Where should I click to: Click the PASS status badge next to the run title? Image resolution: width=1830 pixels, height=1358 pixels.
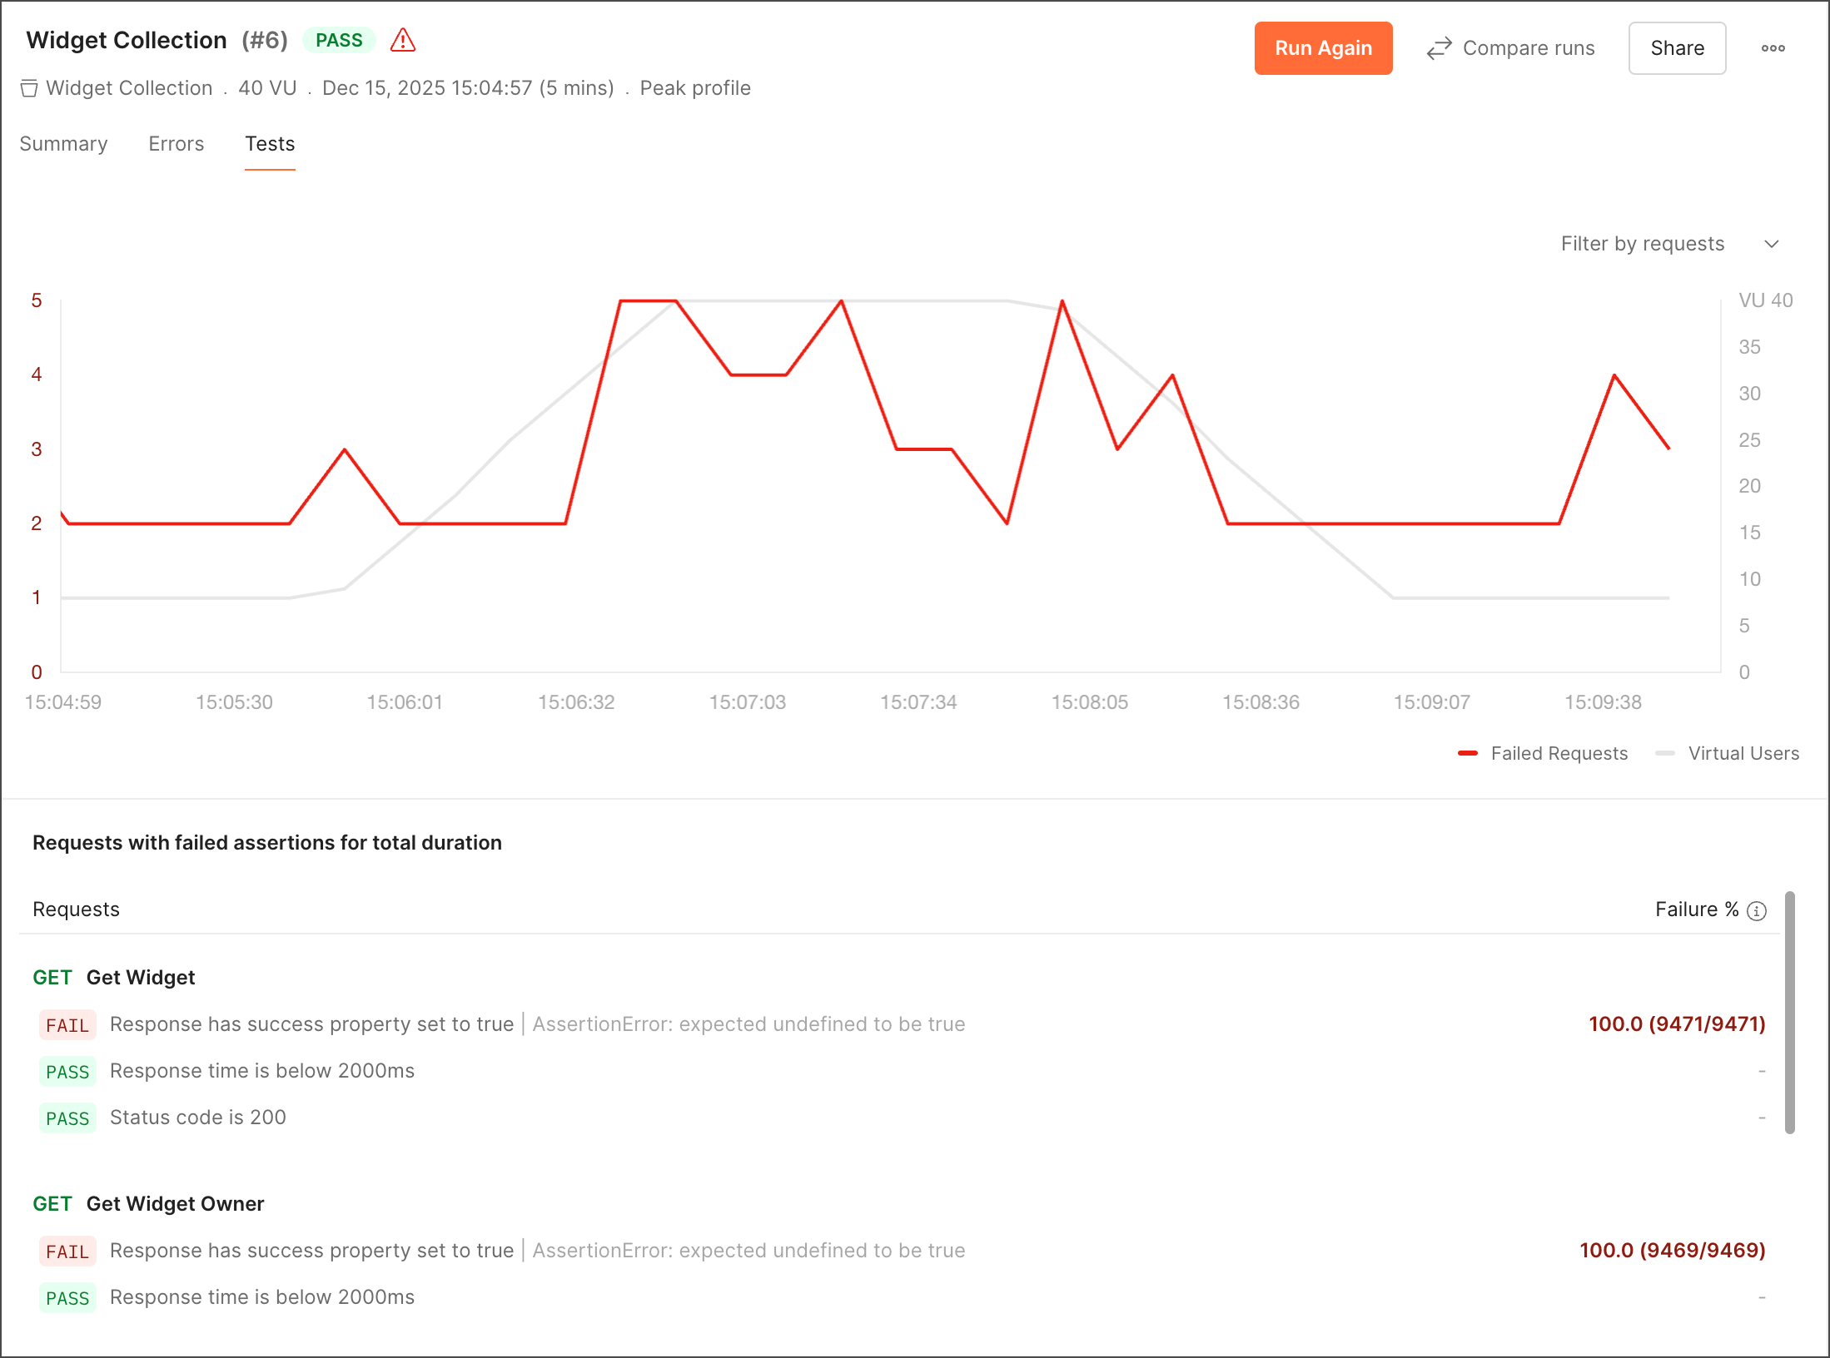click(x=338, y=39)
